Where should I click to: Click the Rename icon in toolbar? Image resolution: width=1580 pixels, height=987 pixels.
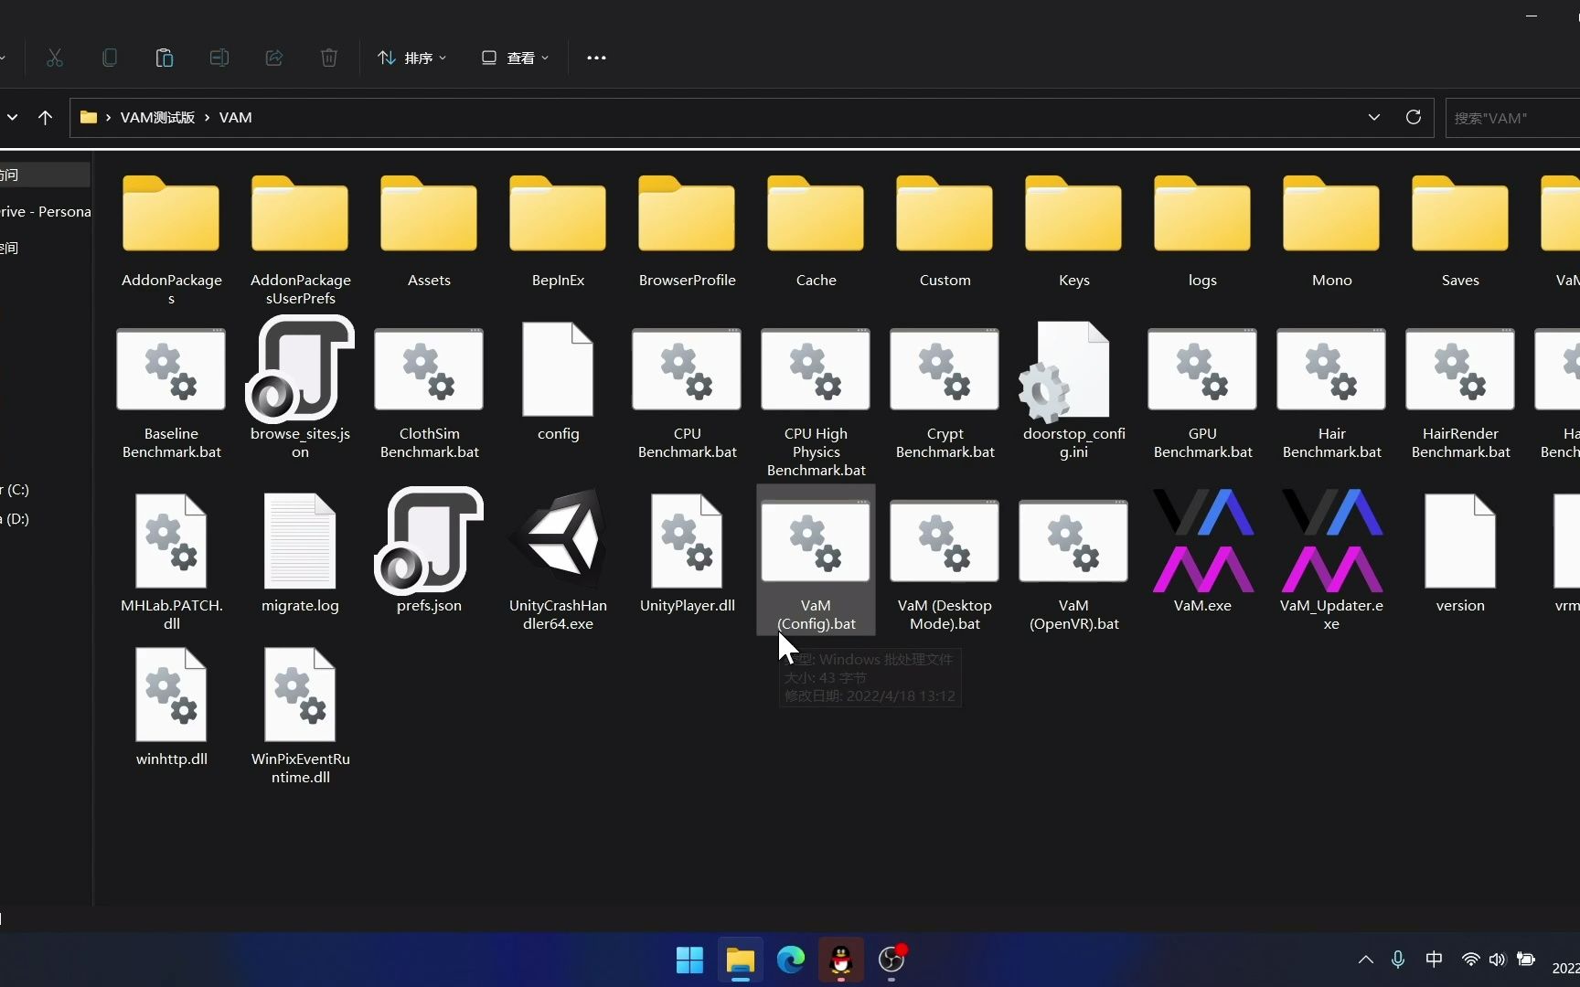219,58
